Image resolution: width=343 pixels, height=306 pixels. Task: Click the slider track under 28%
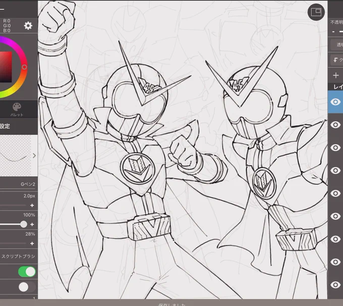click(x=13, y=243)
